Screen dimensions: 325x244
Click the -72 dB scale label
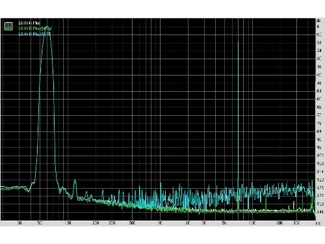coord(319,115)
